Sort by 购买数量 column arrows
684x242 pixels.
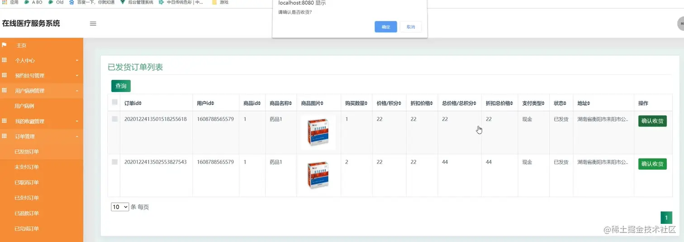coord(366,103)
